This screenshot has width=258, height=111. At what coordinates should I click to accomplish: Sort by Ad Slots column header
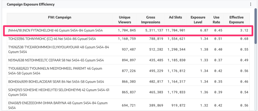[175, 17]
